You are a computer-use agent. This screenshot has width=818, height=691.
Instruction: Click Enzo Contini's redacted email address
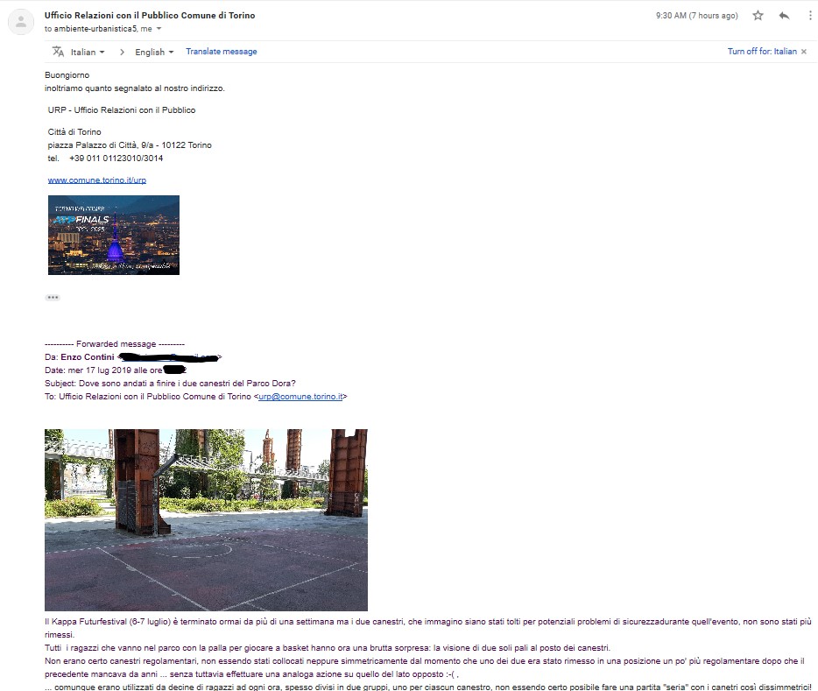click(170, 357)
